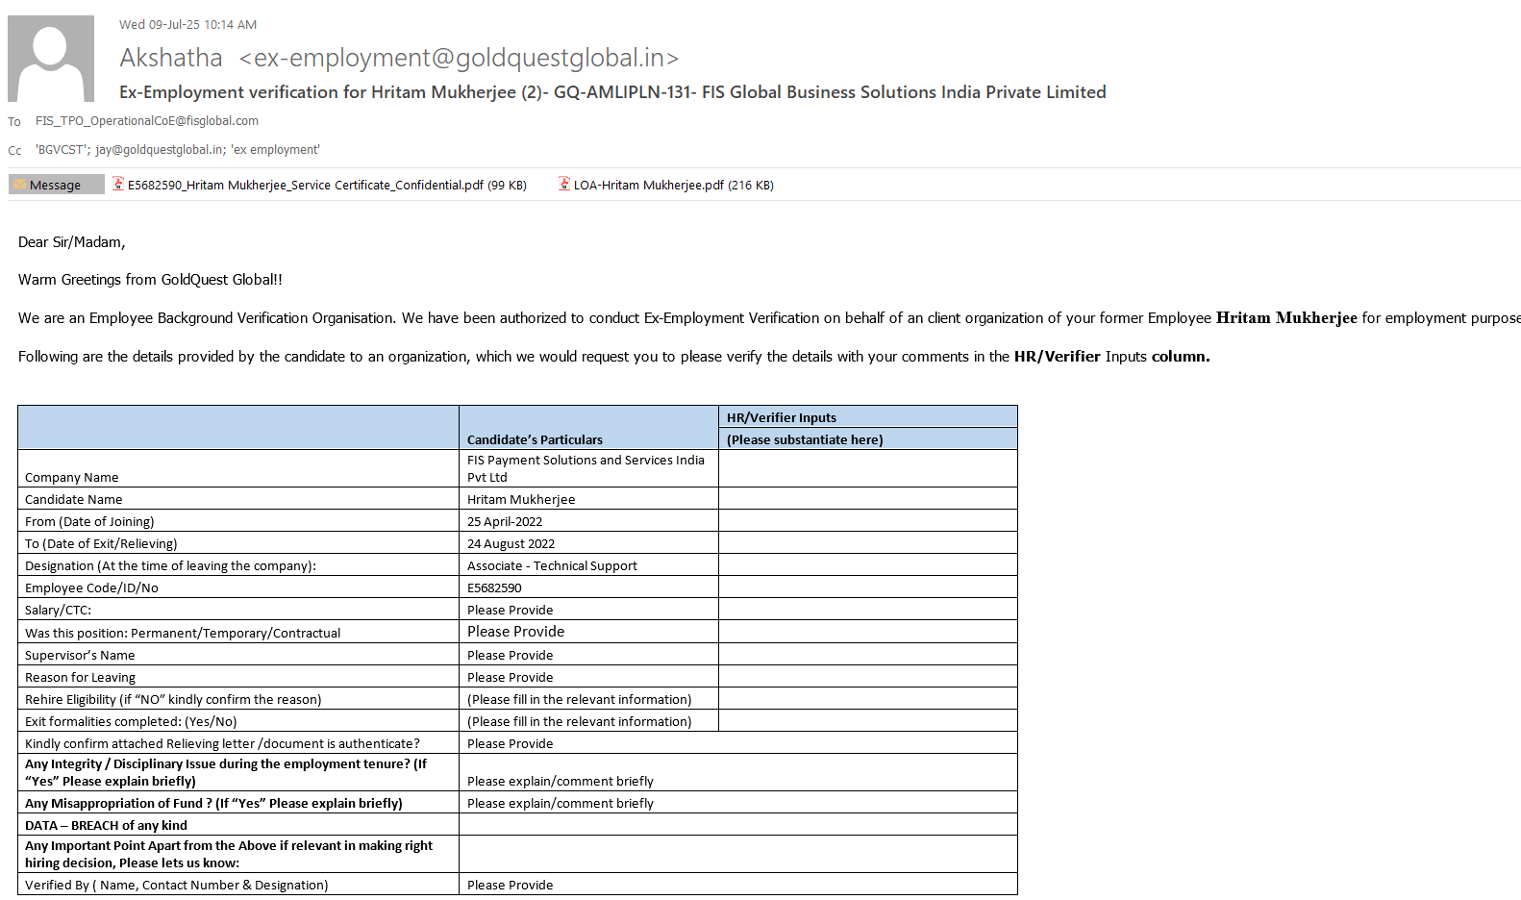Viewport: 1521px width, 900px height.
Task: Click empty cell beside DATA – BREACH row
Action: (x=737, y=825)
